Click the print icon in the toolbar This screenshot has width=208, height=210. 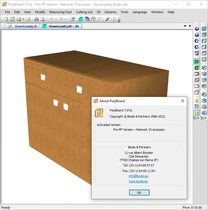pyautogui.click(x=36, y=19)
